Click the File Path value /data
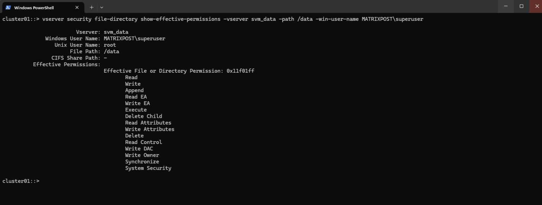 111,52
